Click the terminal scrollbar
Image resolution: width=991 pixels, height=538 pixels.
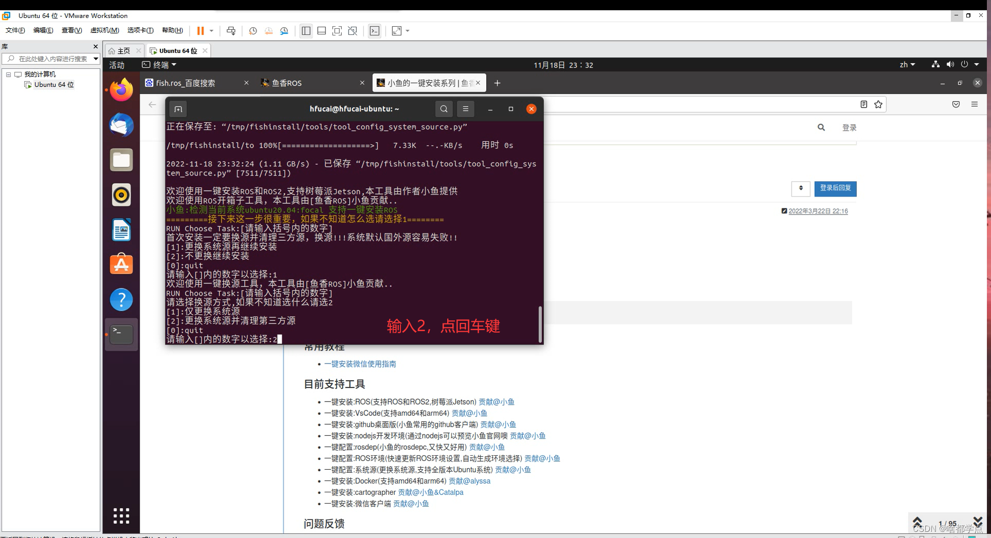tap(540, 324)
